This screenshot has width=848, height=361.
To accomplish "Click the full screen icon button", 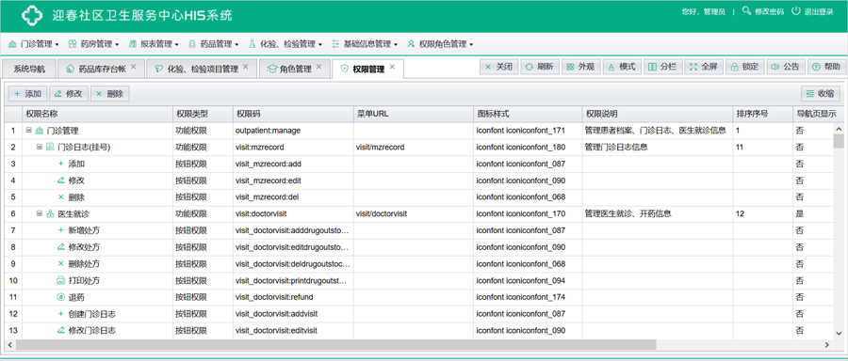I will 693,67.
